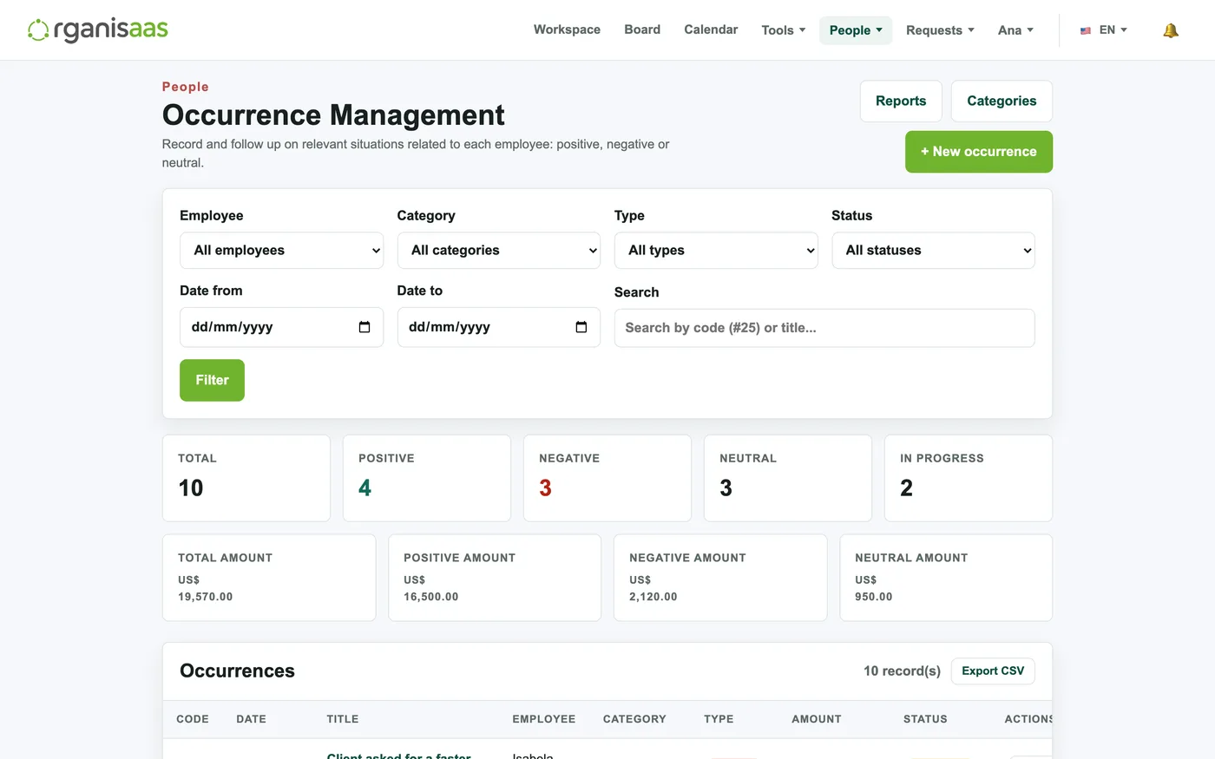Open the Board page
The width and height of the screenshot is (1215, 759).
[642, 29]
